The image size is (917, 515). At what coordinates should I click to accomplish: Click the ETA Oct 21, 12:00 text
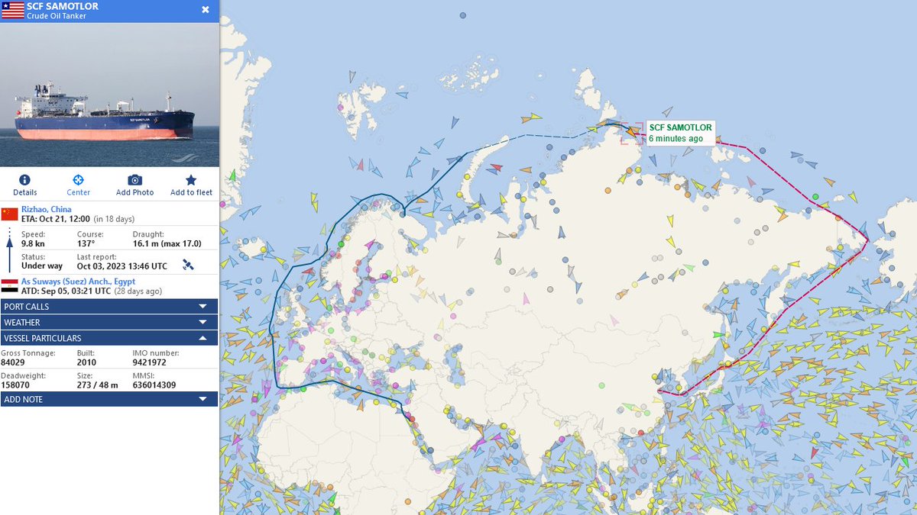coord(57,220)
